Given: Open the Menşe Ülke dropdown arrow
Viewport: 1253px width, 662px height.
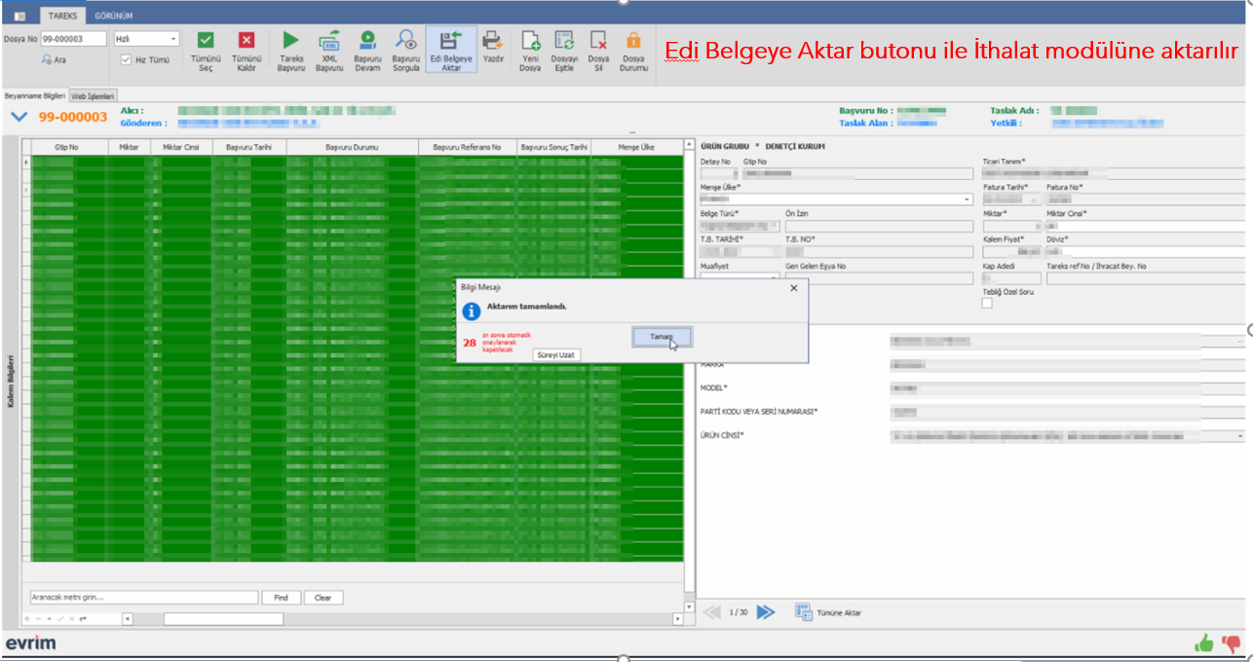Looking at the screenshot, I should pyautogui.click(x=968, y=200).
